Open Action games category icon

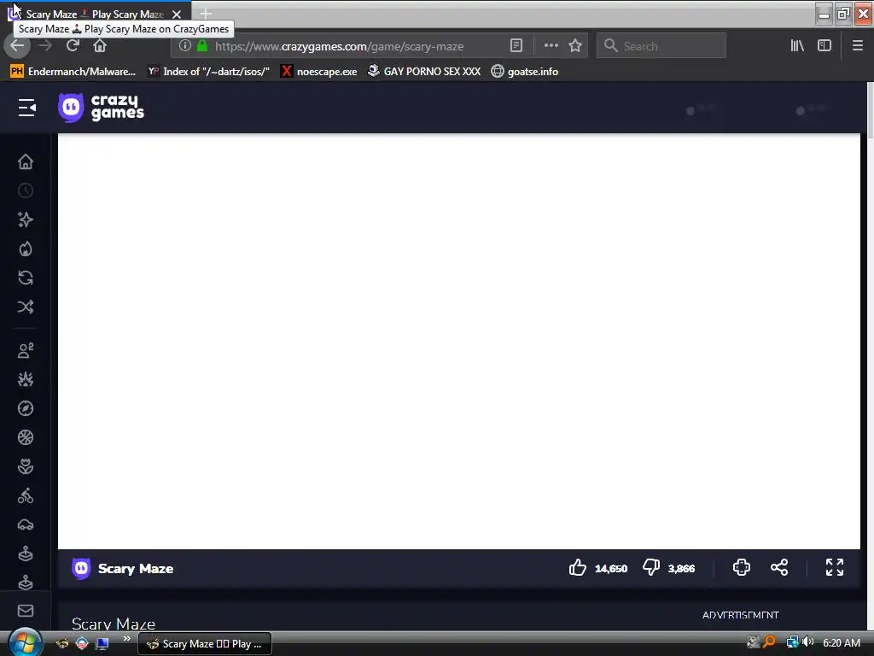point(26,379)
